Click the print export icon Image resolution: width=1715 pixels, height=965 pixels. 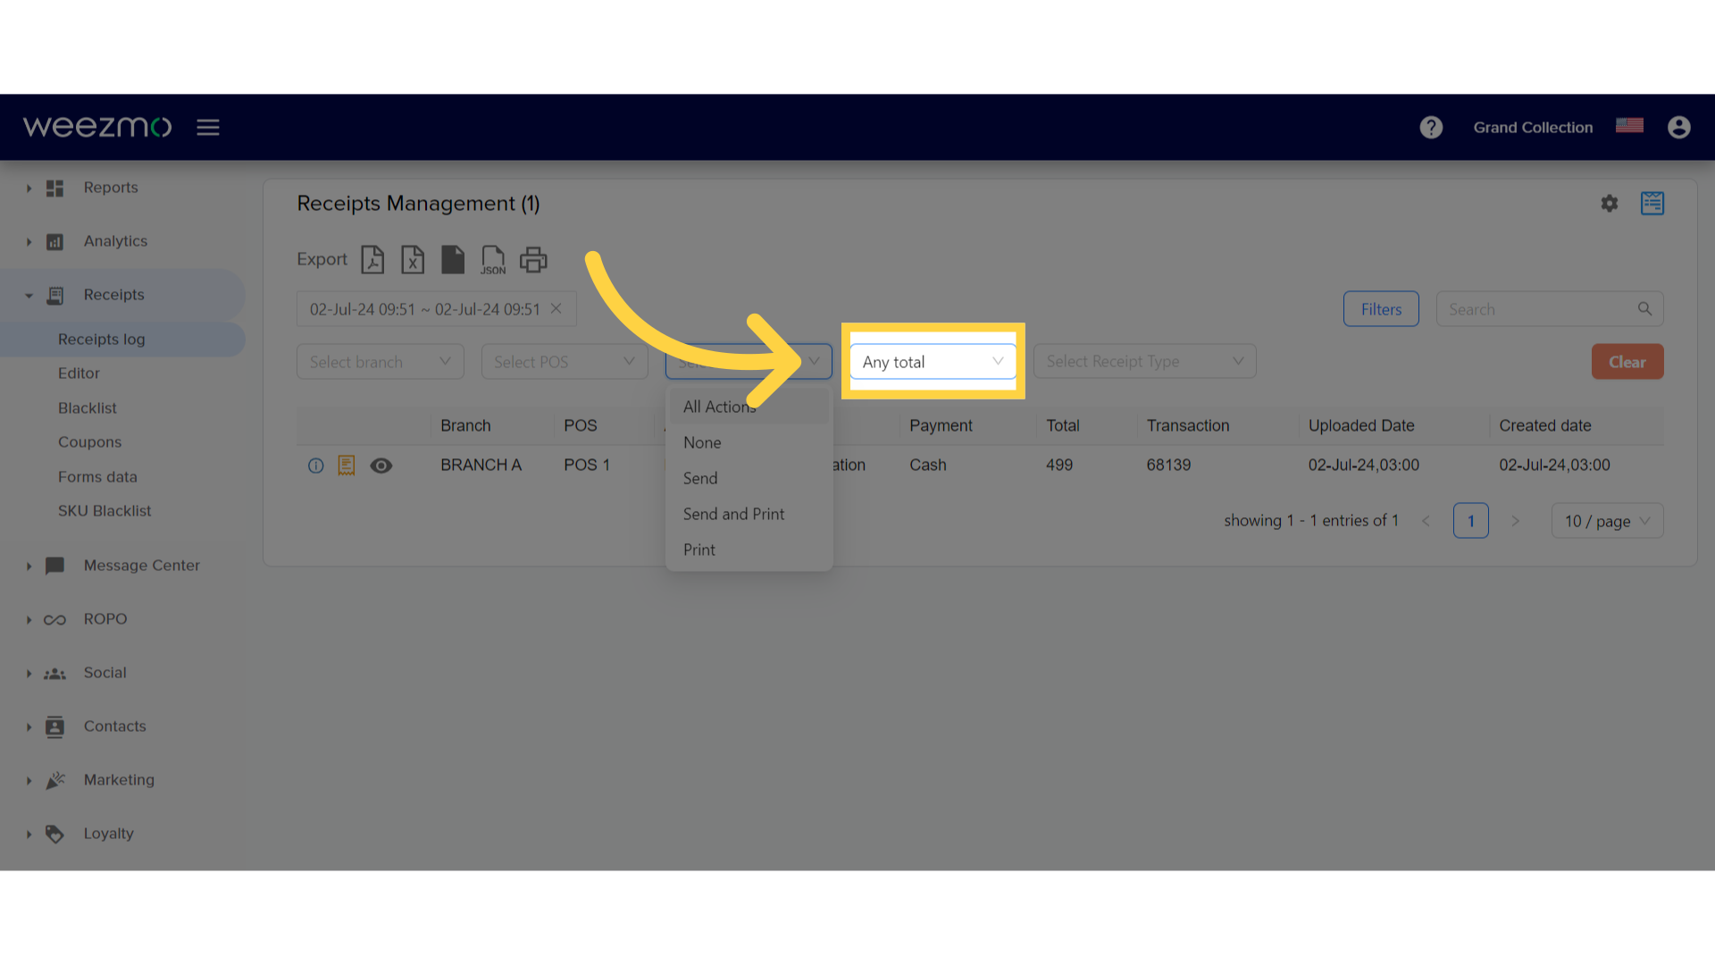click(x=532, y=258)
